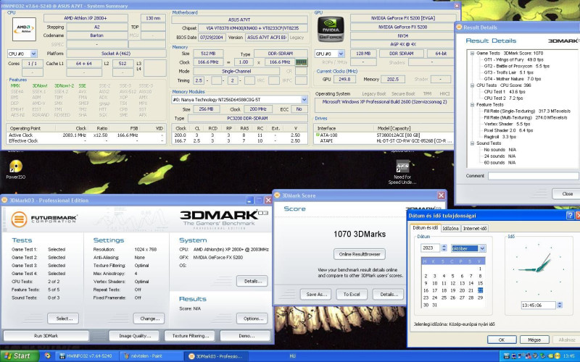Click the Drives section label in HWiNFO
This screenshot has height=362, width=580.
click(321, 119)
